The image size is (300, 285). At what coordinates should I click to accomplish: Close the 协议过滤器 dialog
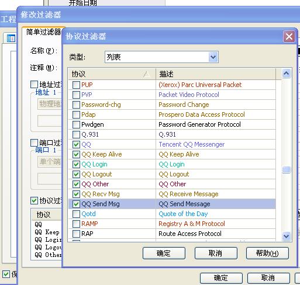click(289, 36)
